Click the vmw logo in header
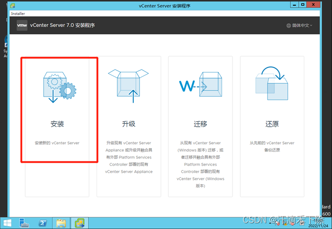The height and width of the screenshot is (229, 332). (22, 25)
